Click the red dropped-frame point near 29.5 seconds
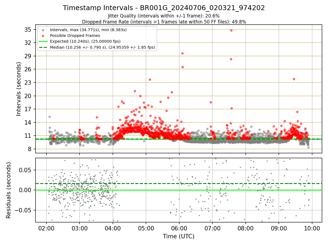328x246 pixels. tap(182, 53)
